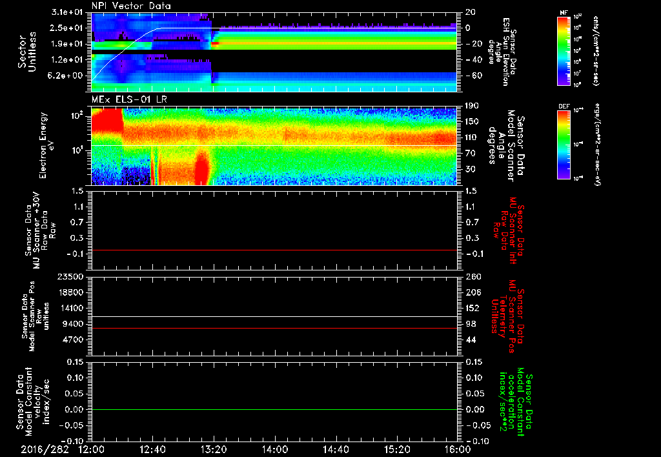Click the '20' sun elevation tick label
This screenshot has width=661, height=457.
pos(471,12)
